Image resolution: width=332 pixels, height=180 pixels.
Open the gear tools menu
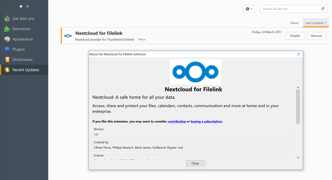click(249, 9)
